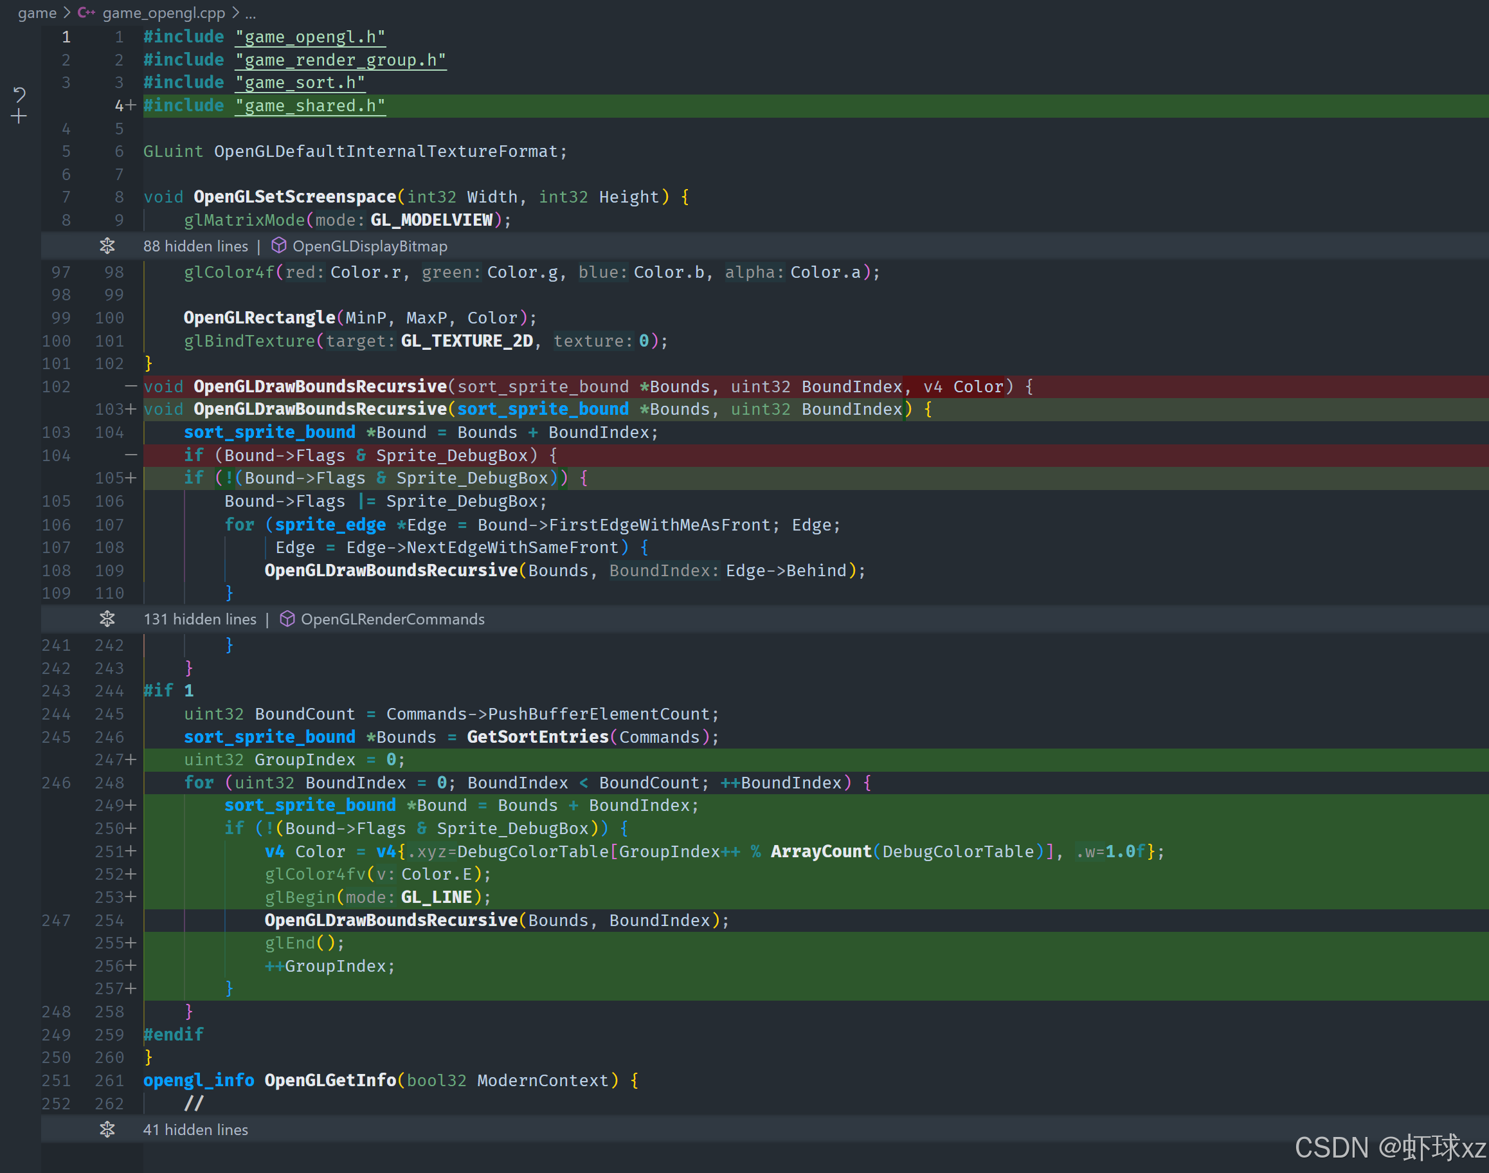Click the added line 247 plus marker
This screenshot has width=1489, height=1173.
131,759
